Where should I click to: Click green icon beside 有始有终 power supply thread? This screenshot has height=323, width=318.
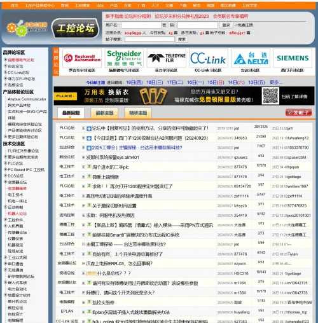click(89, 254)
